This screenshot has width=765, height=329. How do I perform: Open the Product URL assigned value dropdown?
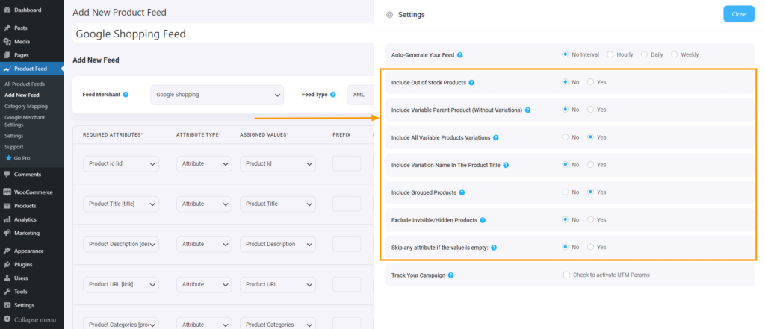click(x=278, y=284)
